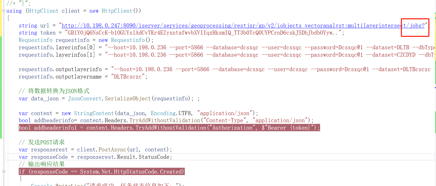Click highlighted 'addheaderinfo1' variable

click(55, 128)
